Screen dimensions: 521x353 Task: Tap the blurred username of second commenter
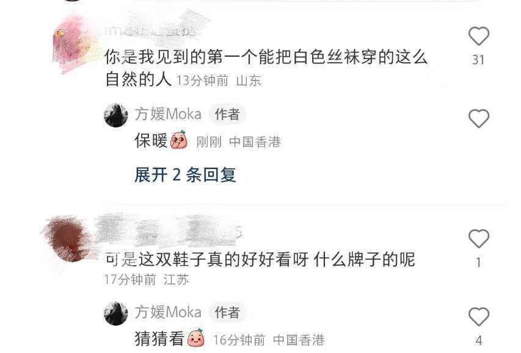(169, 232)
